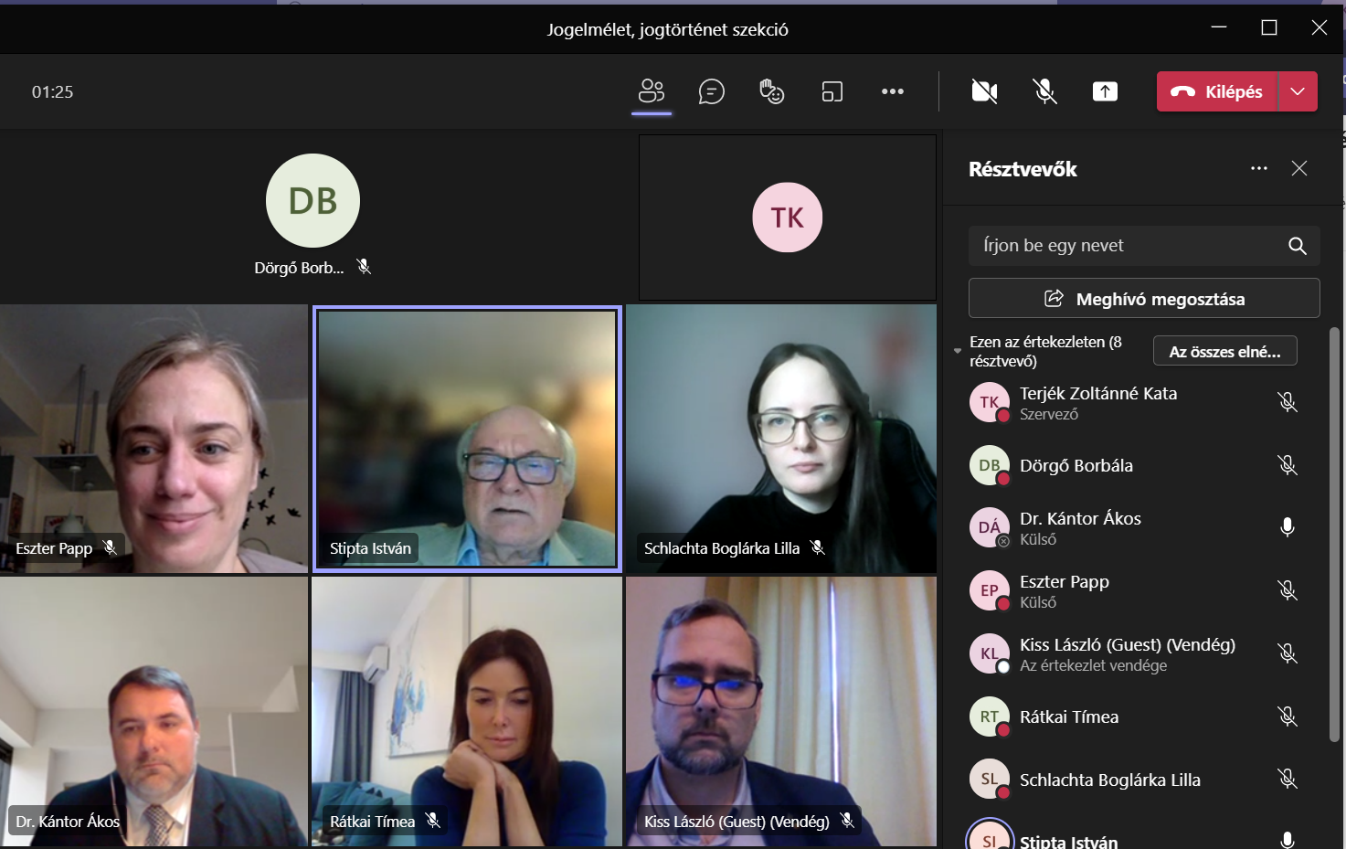
Task: Mic icon next to Eszter Papp in list
Action: tap(1288, 590)
